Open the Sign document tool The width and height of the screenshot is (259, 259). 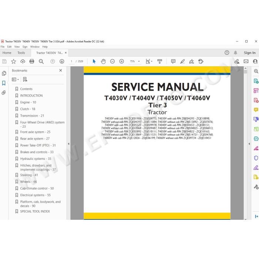pos(191,61)
